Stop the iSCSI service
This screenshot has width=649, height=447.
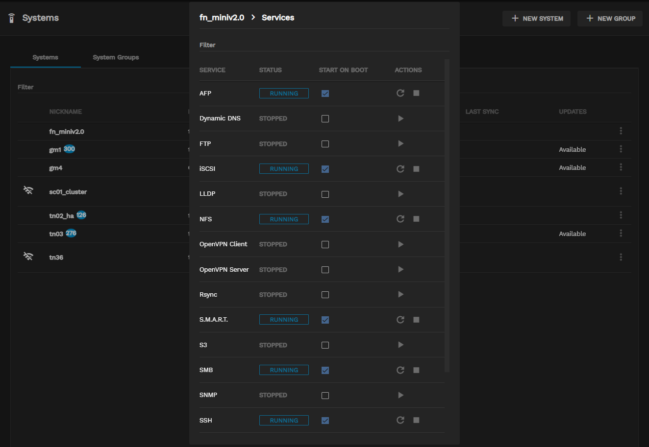pos(416,169)
